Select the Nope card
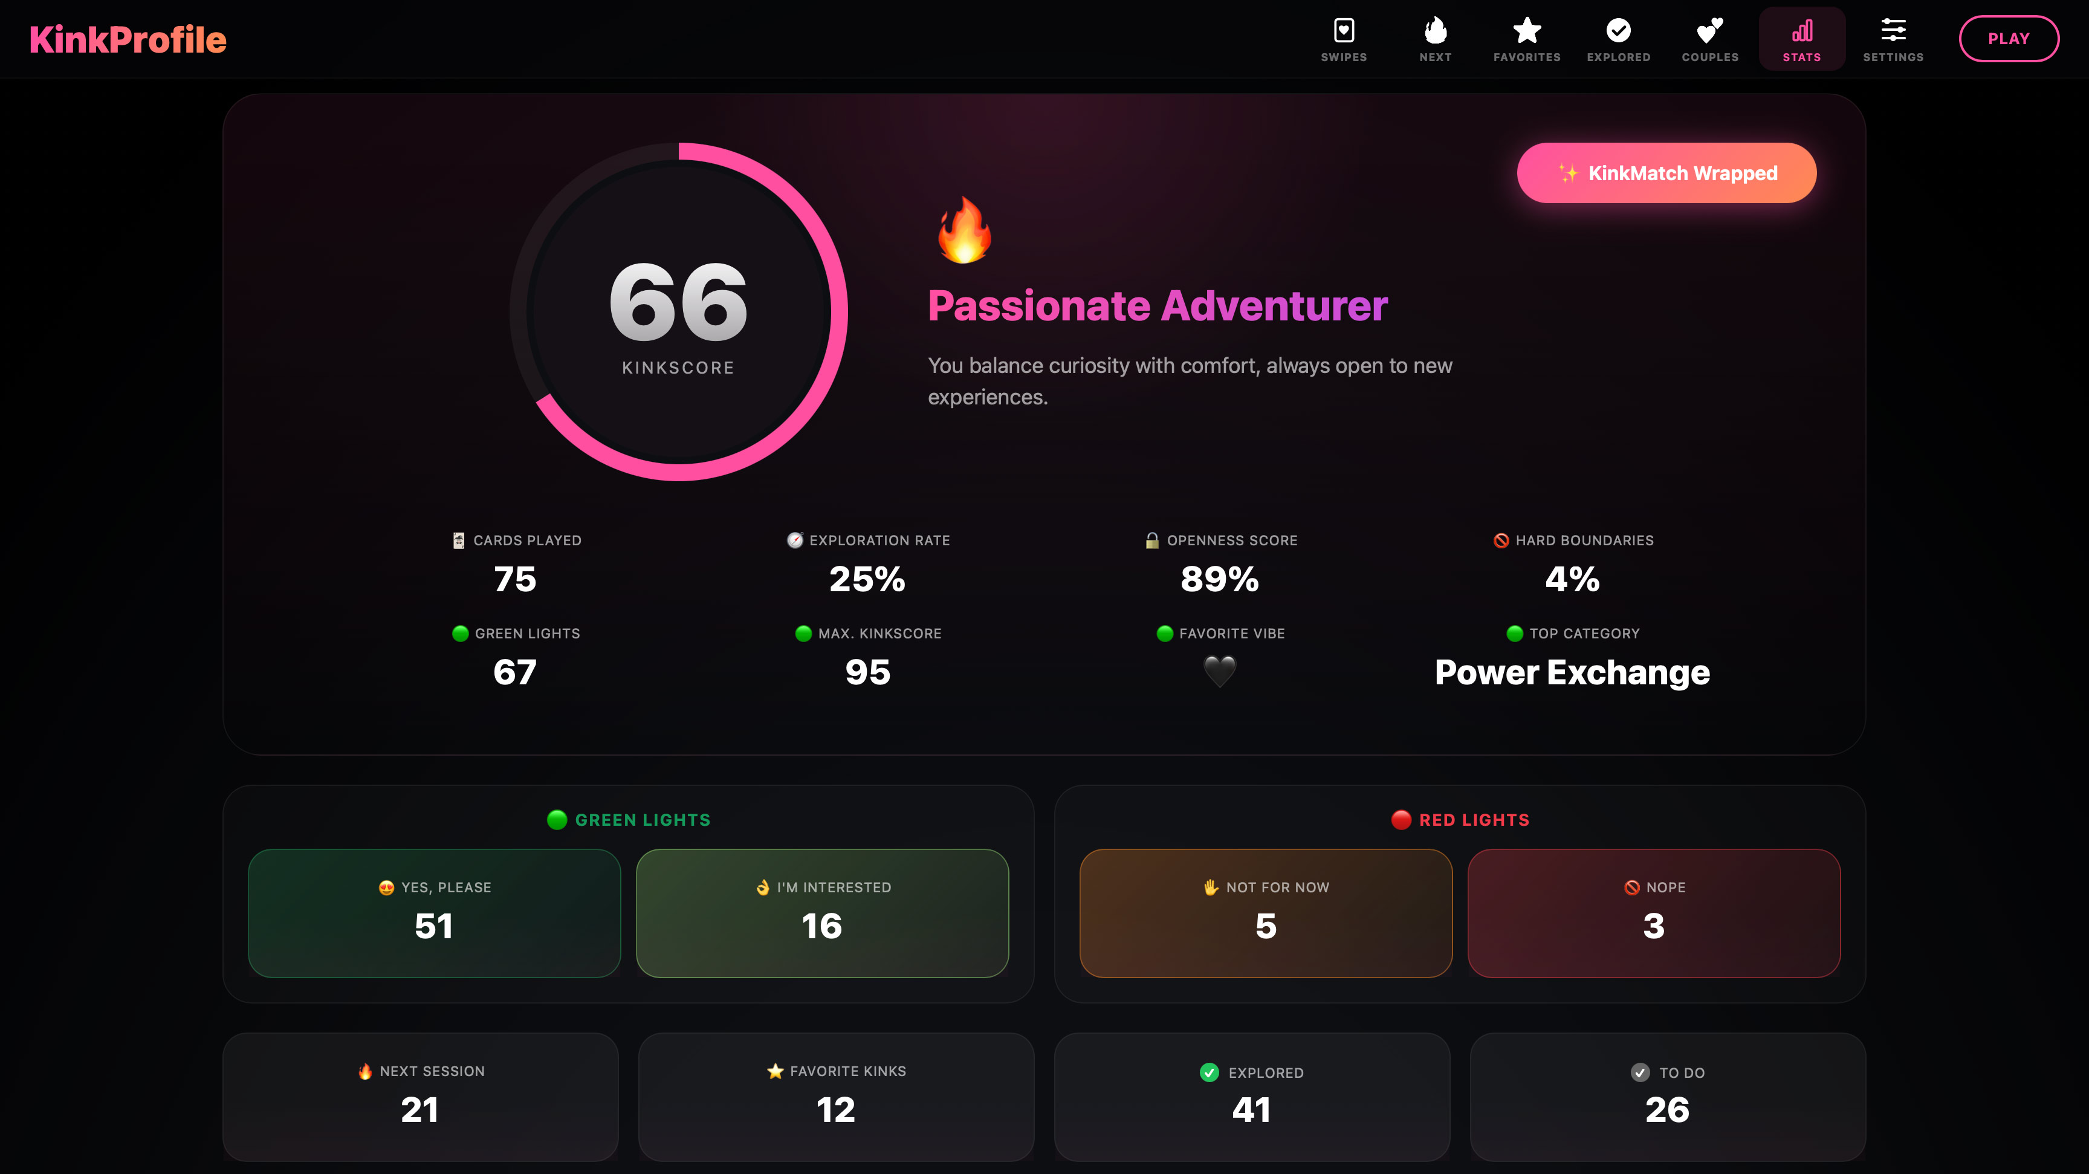 point(1653,913)
